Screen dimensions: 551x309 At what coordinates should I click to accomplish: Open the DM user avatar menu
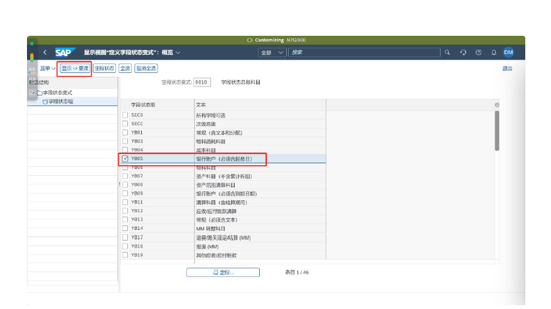[508, 53]
